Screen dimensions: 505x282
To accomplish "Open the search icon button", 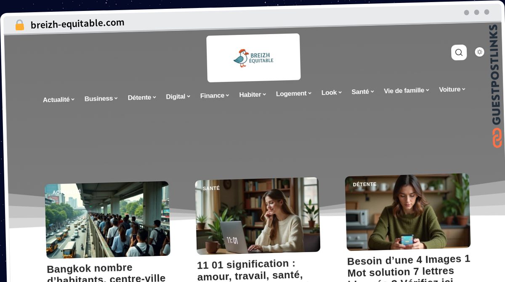I will (x=459, y=53).
